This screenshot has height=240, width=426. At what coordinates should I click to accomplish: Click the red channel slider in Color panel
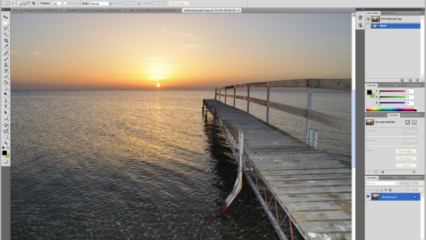coord(392,91)
